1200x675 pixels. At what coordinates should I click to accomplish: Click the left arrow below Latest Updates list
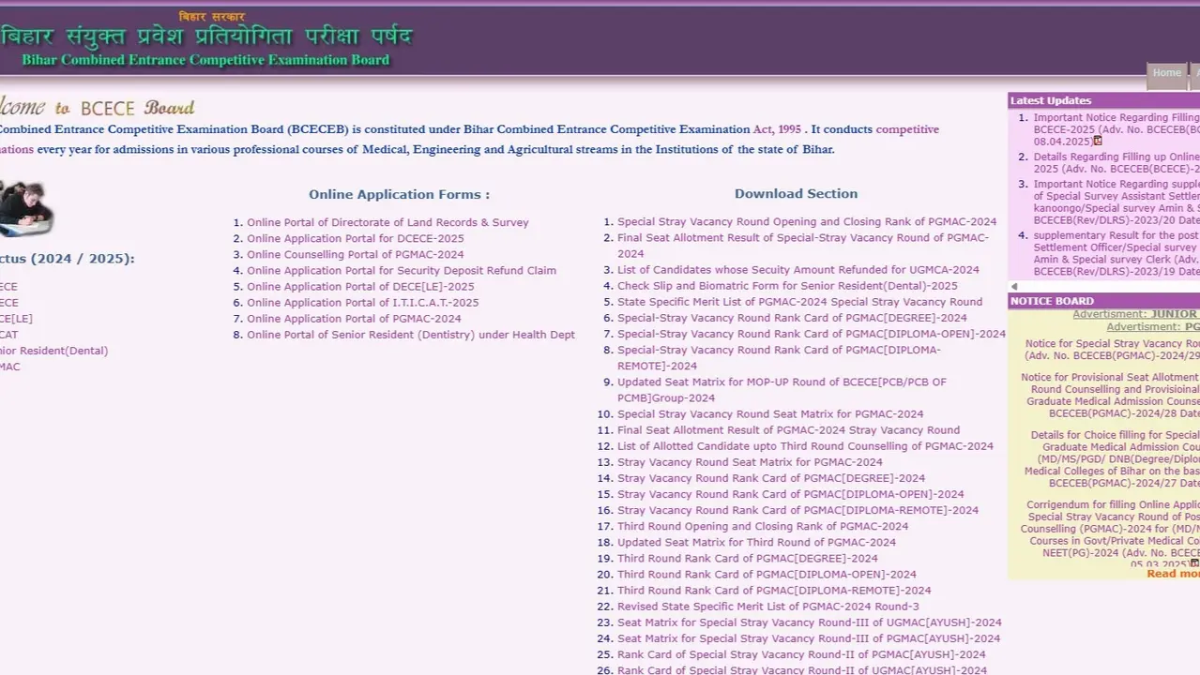pos(1014,287)
